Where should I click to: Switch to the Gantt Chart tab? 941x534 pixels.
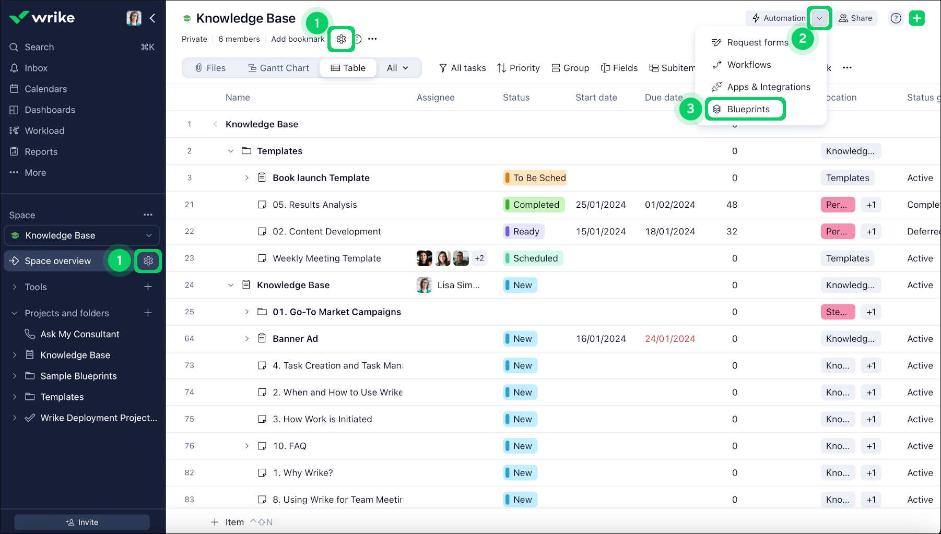tap(278, 68)
